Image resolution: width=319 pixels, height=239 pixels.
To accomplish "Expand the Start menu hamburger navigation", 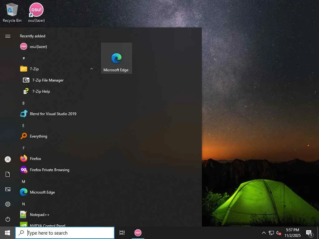I will point(8,36).
